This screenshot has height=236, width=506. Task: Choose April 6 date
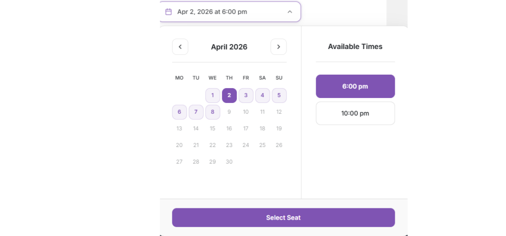179,112
